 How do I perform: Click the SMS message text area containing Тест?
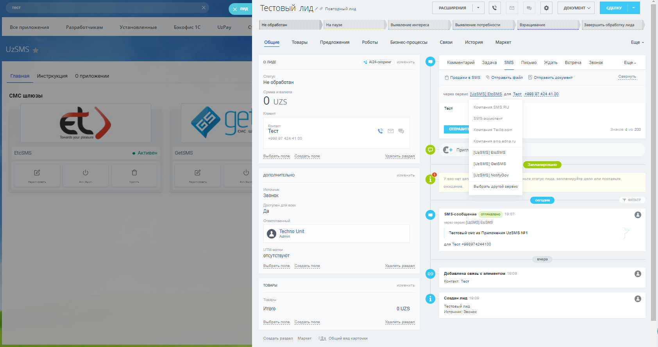click(542, 112)
